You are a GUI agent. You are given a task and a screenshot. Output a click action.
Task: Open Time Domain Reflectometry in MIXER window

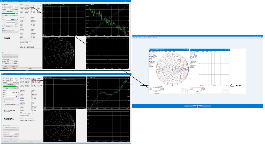coord(10,32)
